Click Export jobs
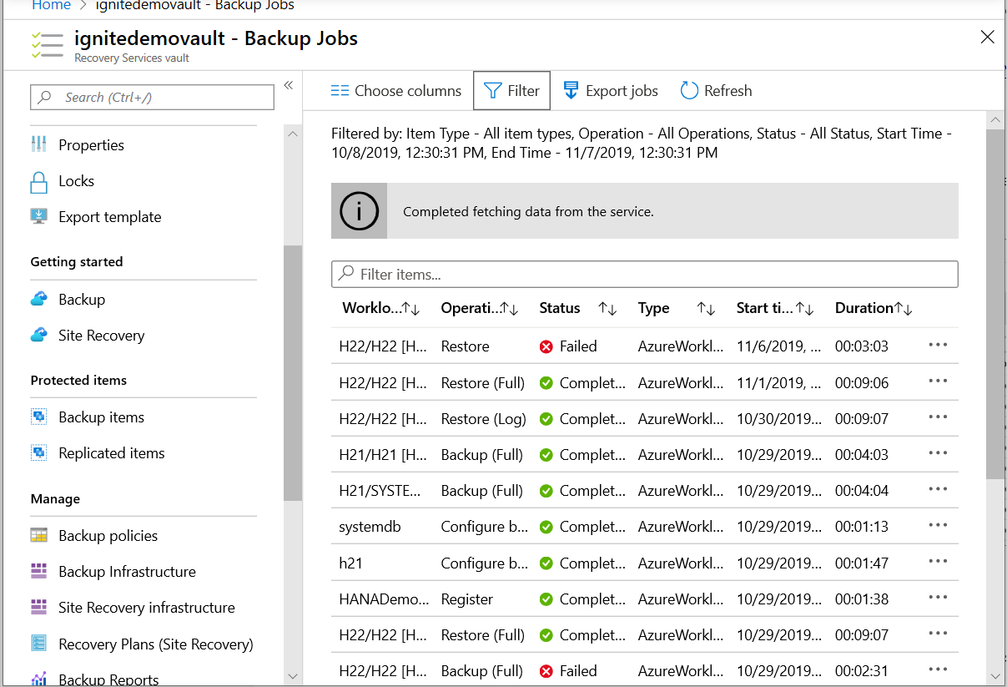This screenshot has width=1007, height=687. pyautogui.click(x=610, y=90)
